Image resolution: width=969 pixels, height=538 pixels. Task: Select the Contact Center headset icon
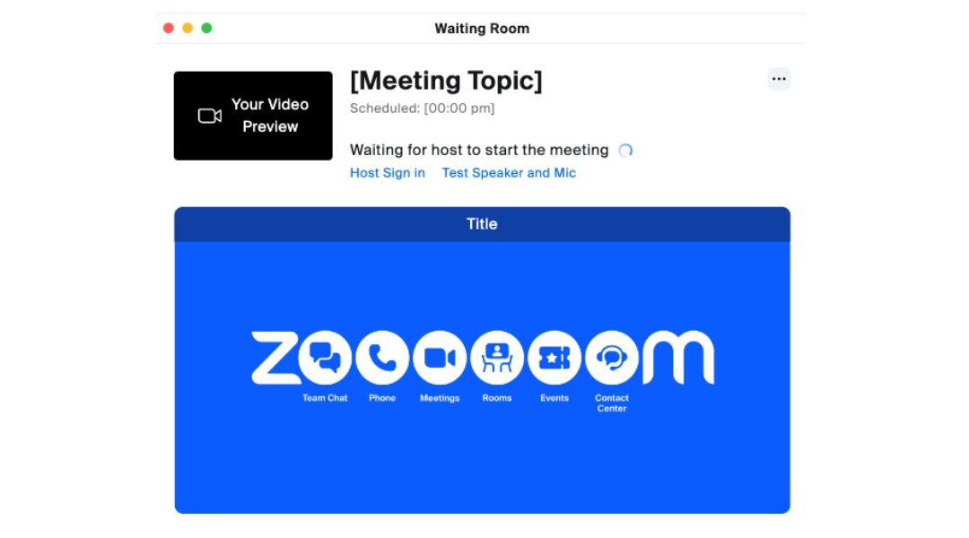(x=612, y=358)
